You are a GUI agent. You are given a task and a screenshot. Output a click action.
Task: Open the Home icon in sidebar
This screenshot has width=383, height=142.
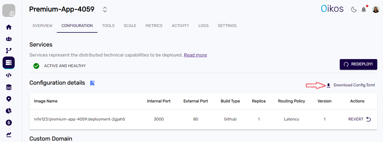click(9, 27)
